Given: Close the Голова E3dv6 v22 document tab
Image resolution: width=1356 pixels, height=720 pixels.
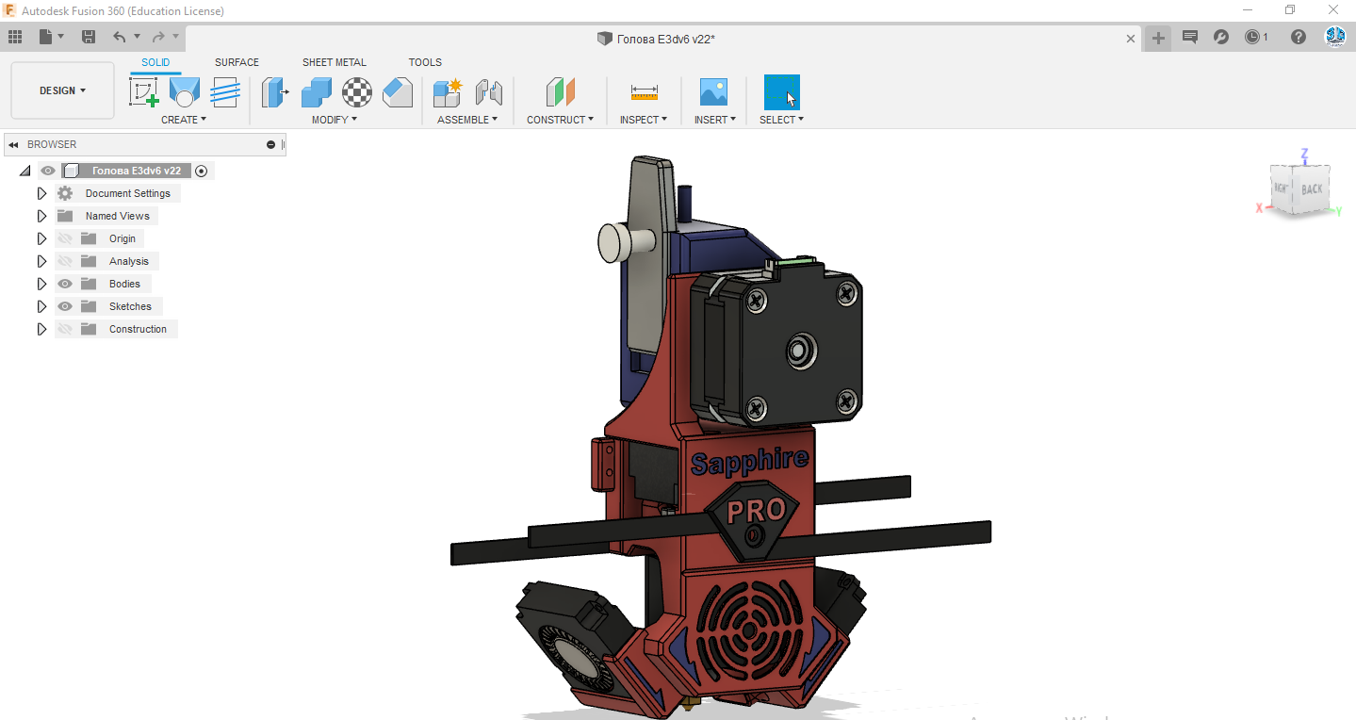Looking at the screenshot, I should coord(1131,39).
